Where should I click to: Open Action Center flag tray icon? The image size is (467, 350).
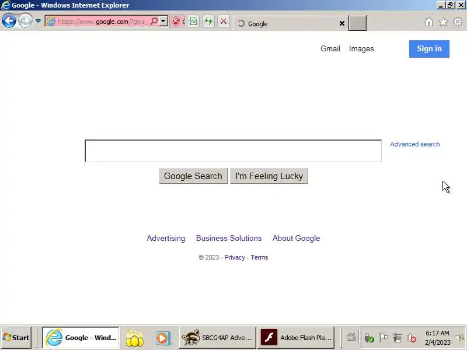383,338
